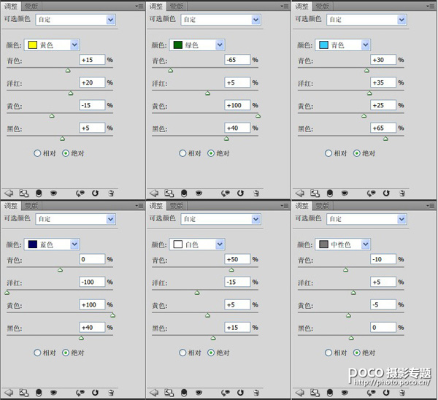Image resolution: width=438 pixels, height=400 pixels.
Task: Click expanded view icon in Green (绿色) panel
Action: [x=169, y=193]
